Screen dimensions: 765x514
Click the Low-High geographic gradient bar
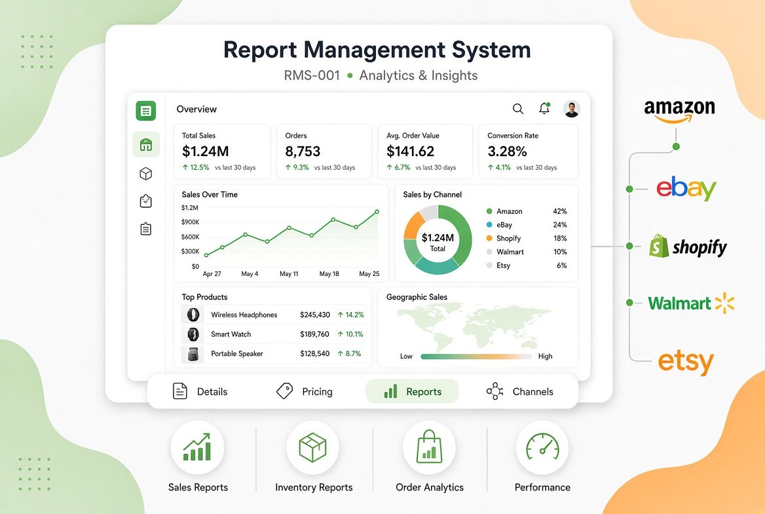476,357
